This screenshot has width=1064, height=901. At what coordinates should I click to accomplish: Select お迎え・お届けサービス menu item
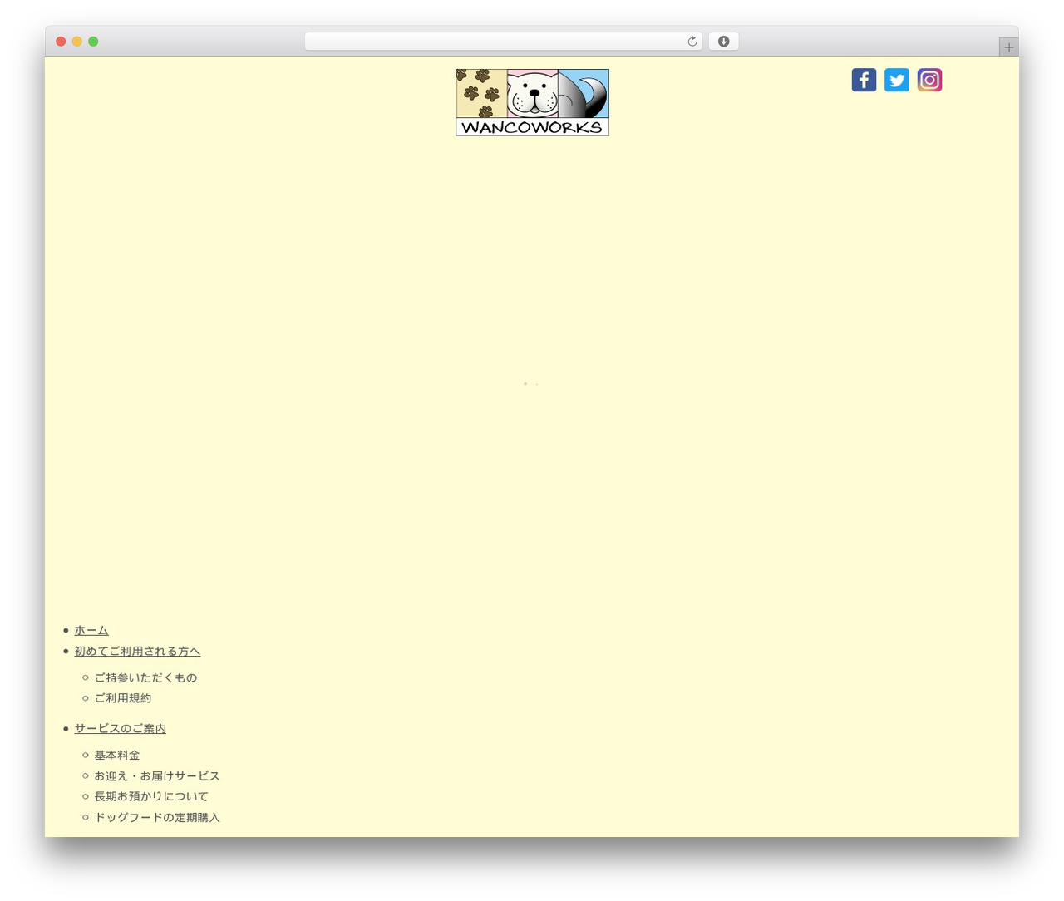coord(157,776)
